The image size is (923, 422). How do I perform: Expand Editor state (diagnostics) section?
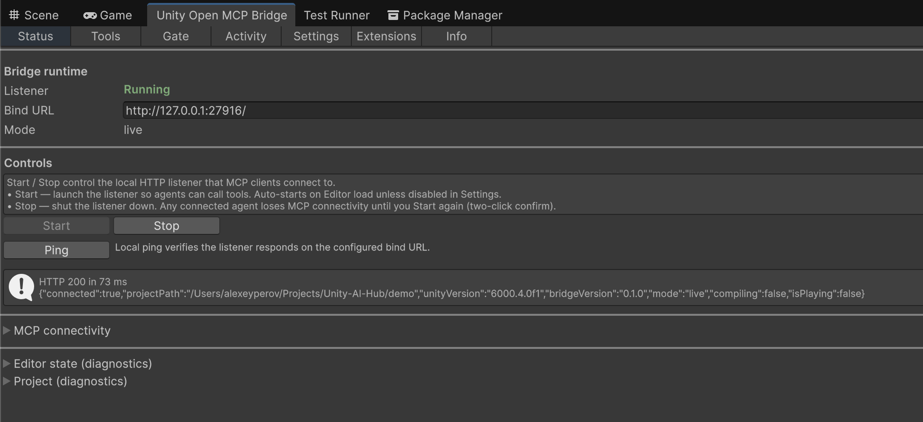78,364
